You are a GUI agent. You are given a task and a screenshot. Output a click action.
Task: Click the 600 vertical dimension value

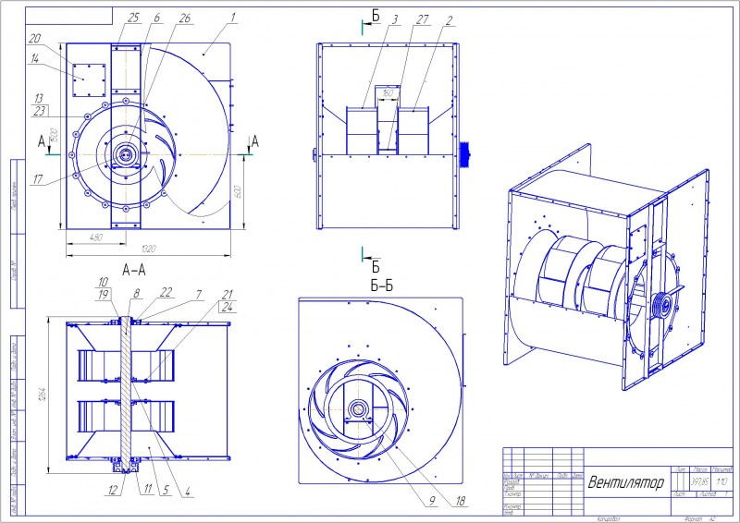pos(238,191)
